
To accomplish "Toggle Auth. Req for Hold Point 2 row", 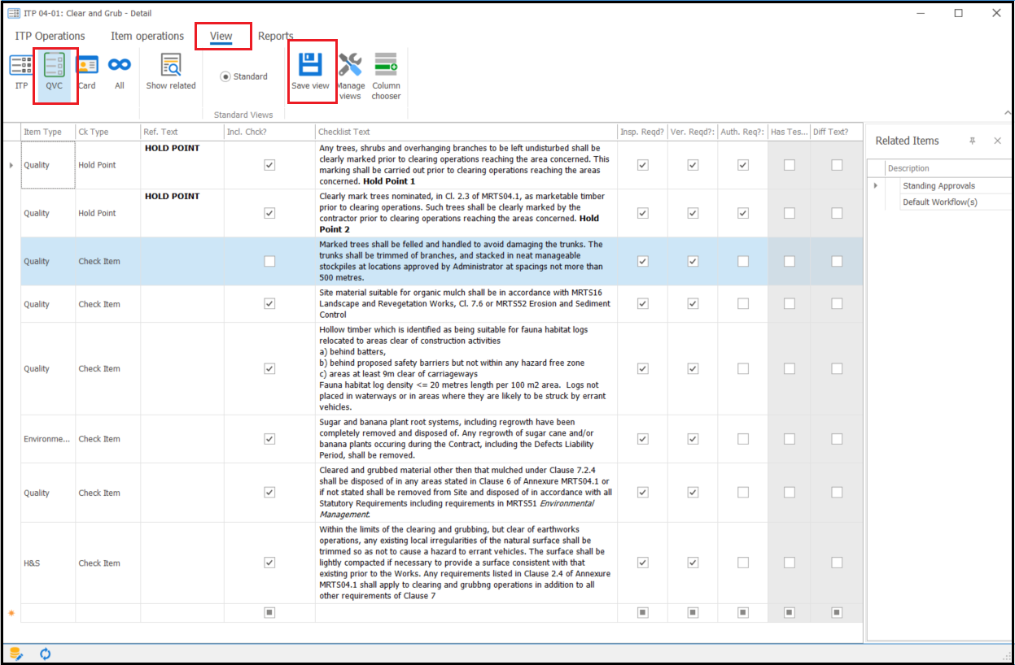I will click(743, 213).
